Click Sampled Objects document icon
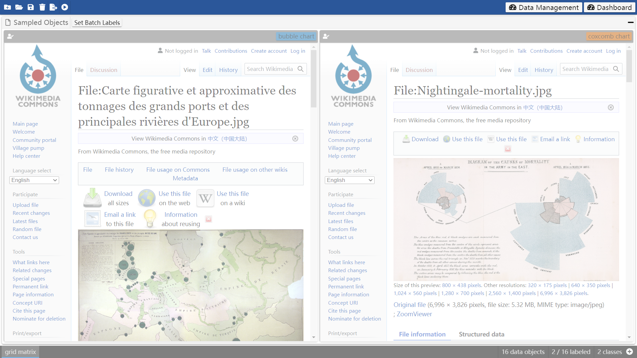637x358 pixels. pyautogui.click(x=8, y=23)
